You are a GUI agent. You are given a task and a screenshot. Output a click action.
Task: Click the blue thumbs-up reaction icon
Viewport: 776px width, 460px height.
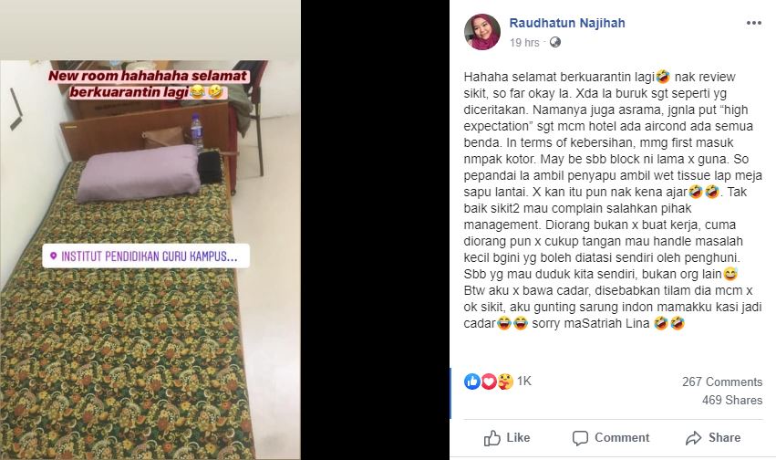tap(472, 382)
